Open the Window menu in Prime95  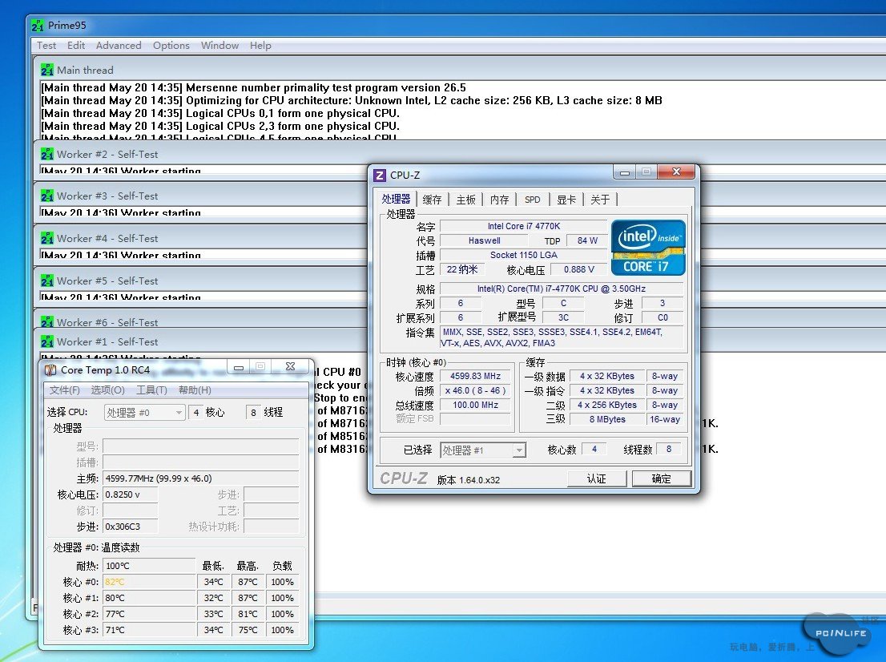point(219,46)
